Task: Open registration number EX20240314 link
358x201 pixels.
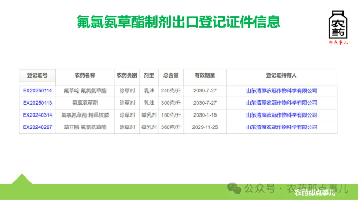Action: [38, 115]
